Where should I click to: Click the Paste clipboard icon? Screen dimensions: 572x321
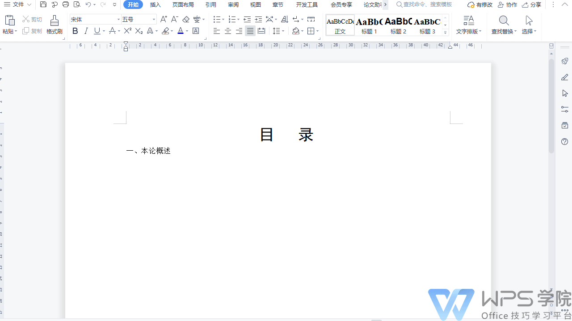point(9,20)
